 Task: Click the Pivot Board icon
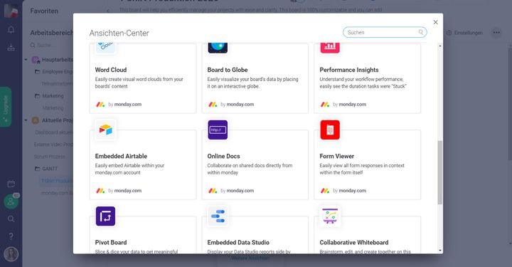[105, 216]
